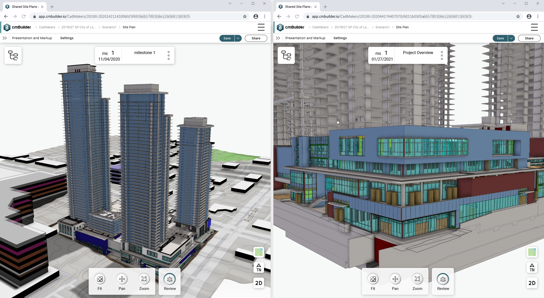
Task: Open the Save dropdown arrow in right window
Action: (511, 38)
